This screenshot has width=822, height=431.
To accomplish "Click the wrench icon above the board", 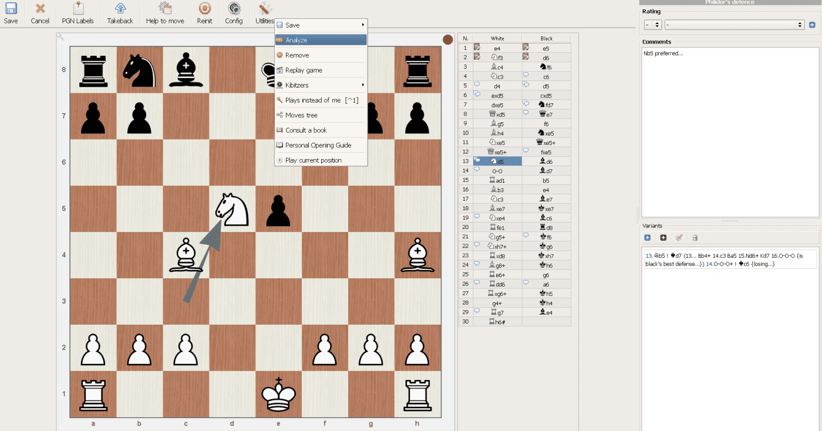I will [60, 37].
